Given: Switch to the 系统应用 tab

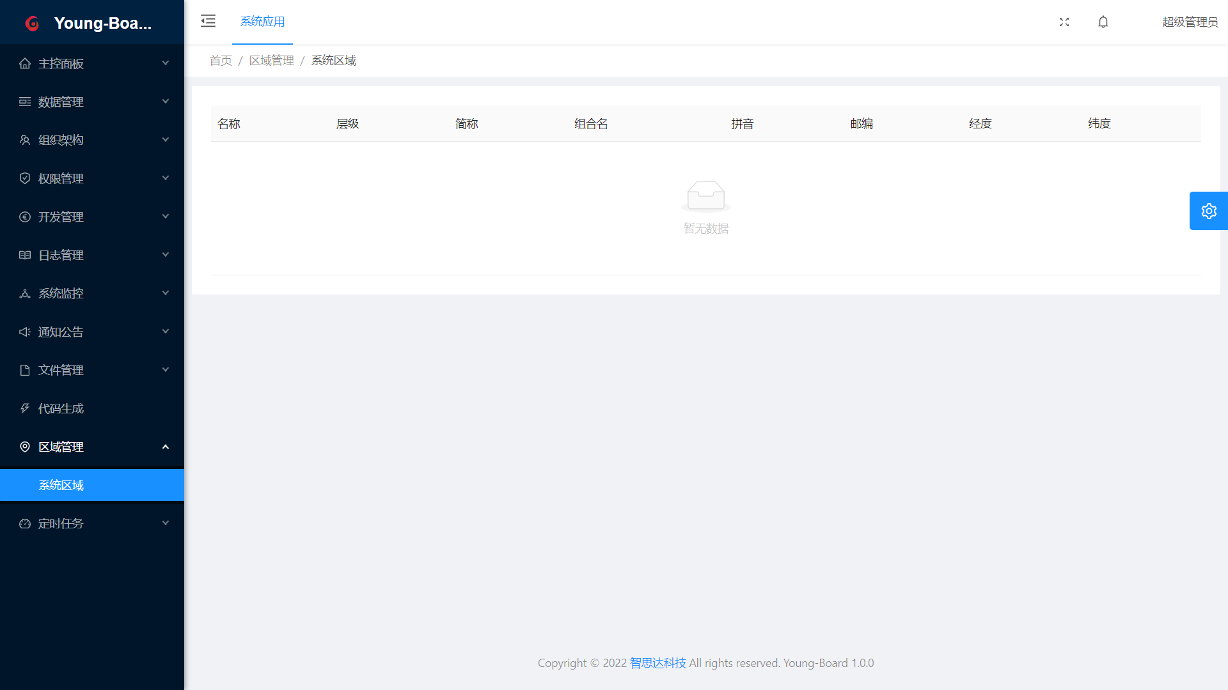Looking at the screenshot, I should (x=262, y=22).
